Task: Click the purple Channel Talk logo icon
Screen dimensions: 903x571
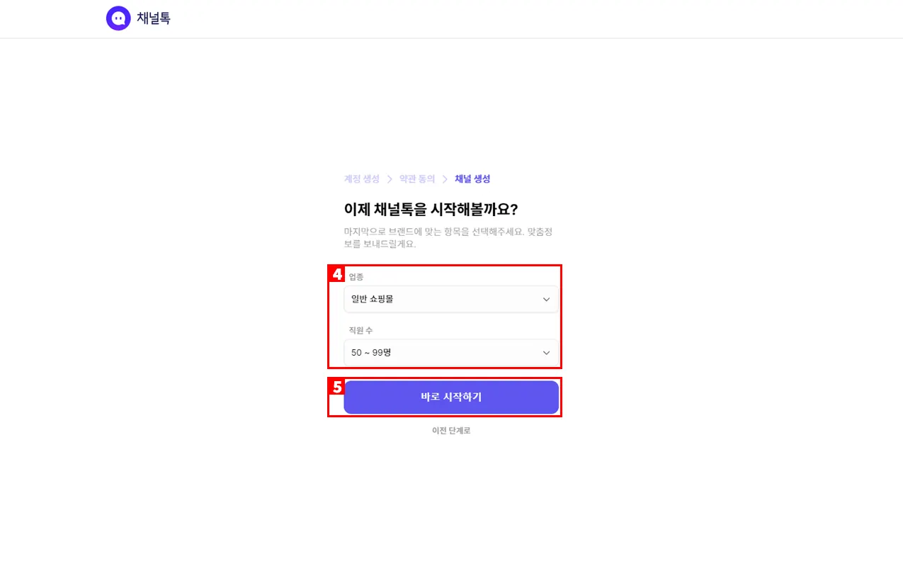Action: coord(118,18)
